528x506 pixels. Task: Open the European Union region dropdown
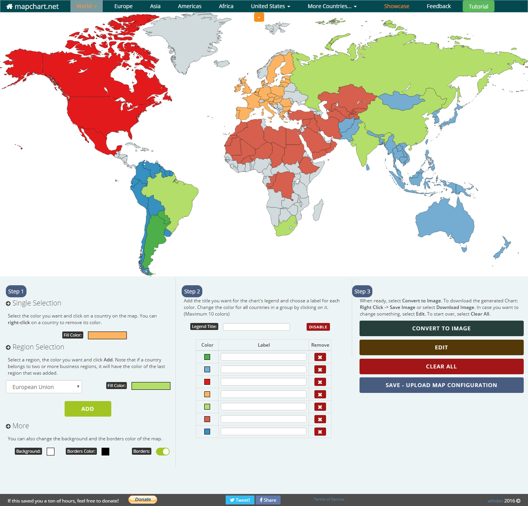point(44,387)
